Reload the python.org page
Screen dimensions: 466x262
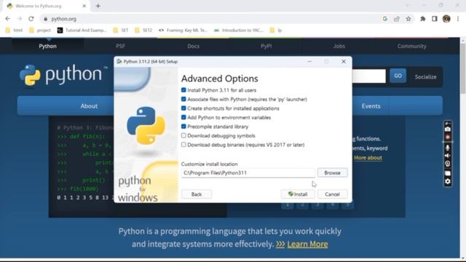[31, 19]
